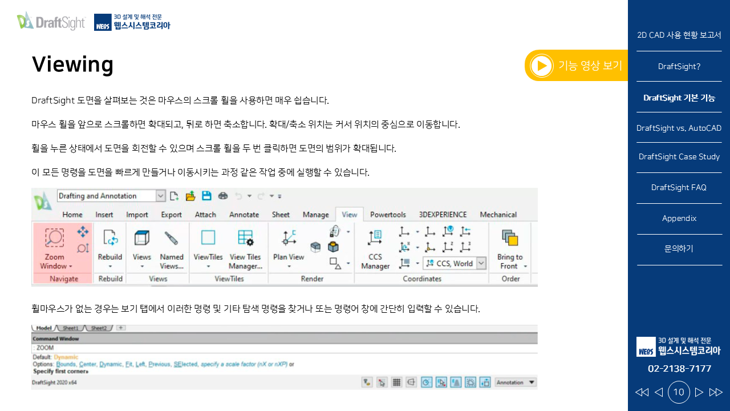This screenshot has width=730, height=411.
Task: Toggle the rightmost status bar button before Annotation
Action: [x=485, y=382]
